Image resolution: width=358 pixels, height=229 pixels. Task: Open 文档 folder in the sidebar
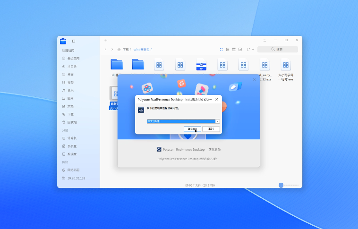coord(68,106)
